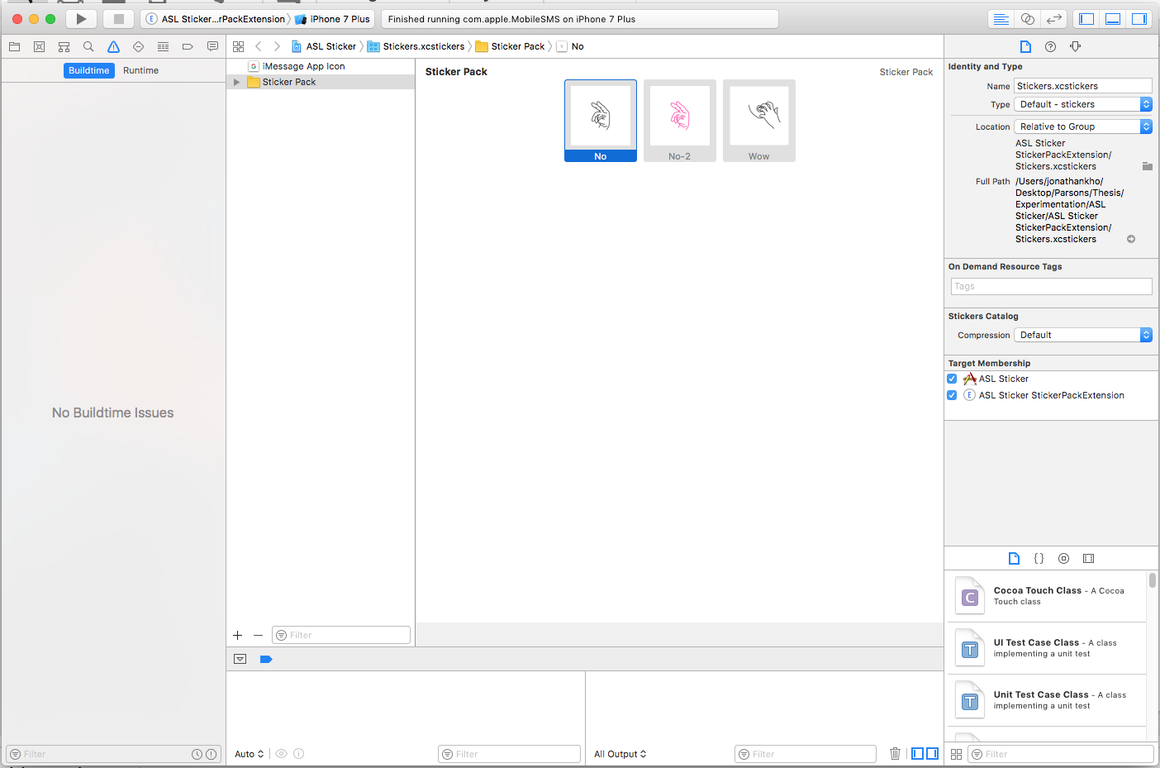Clear console with trash icon
Screen dimensions: 1160x768
(895, 753)
